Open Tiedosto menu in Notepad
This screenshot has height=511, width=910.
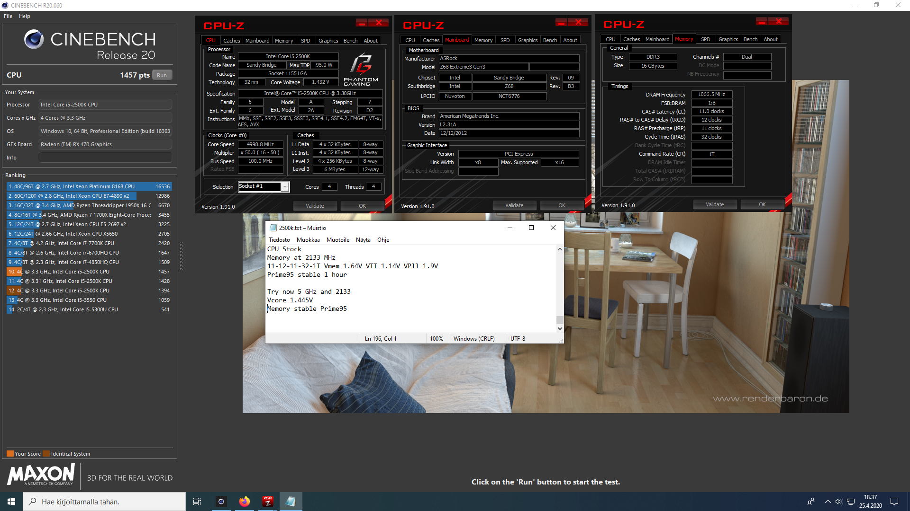coord(279,240)
